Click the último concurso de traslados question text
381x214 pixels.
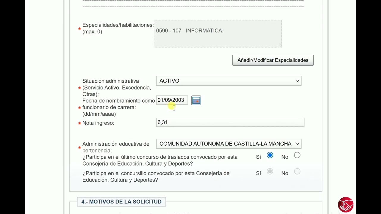160,160
